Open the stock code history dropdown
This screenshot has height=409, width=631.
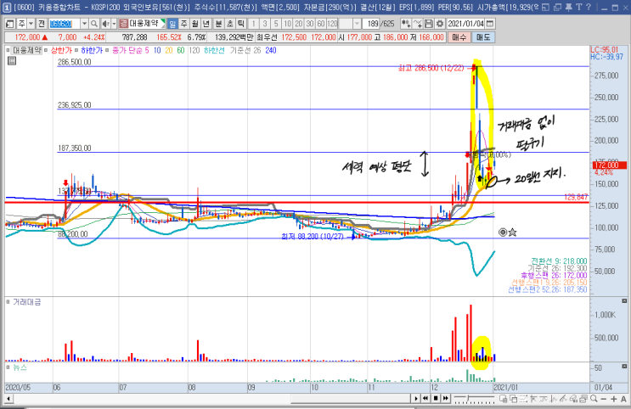84,24
